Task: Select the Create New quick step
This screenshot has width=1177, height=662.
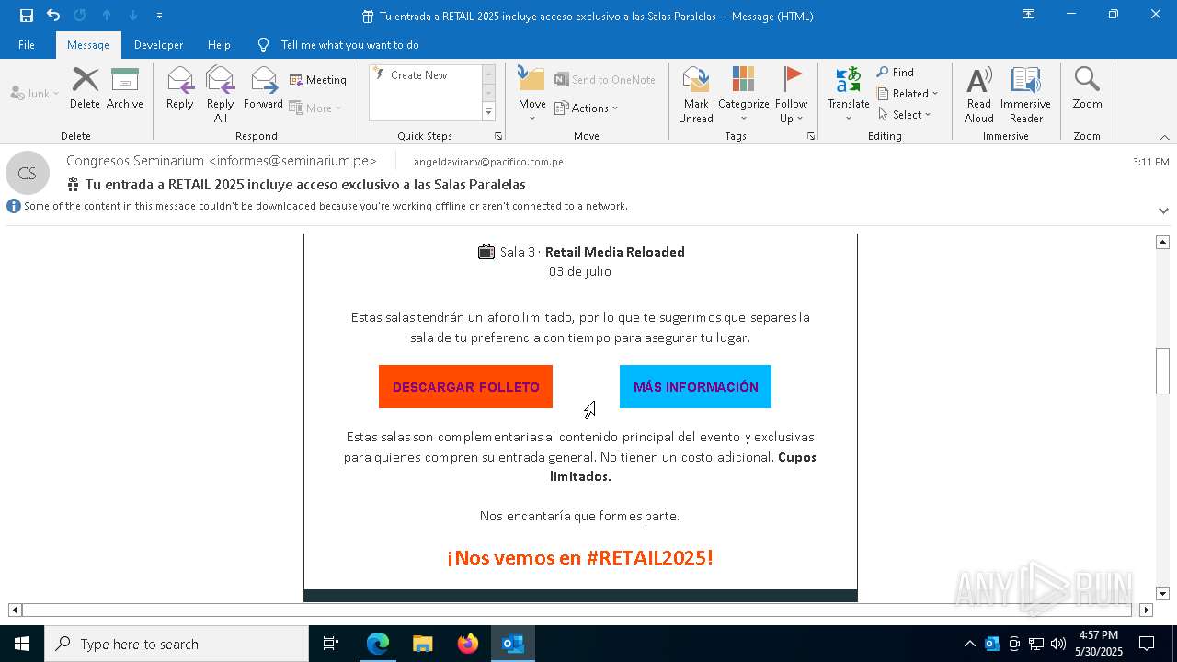Action: click(419, 75)
